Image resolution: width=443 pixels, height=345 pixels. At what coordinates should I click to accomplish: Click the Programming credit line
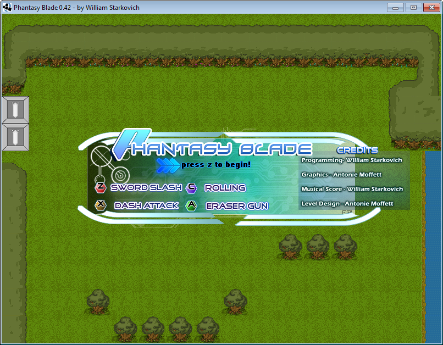352,160
